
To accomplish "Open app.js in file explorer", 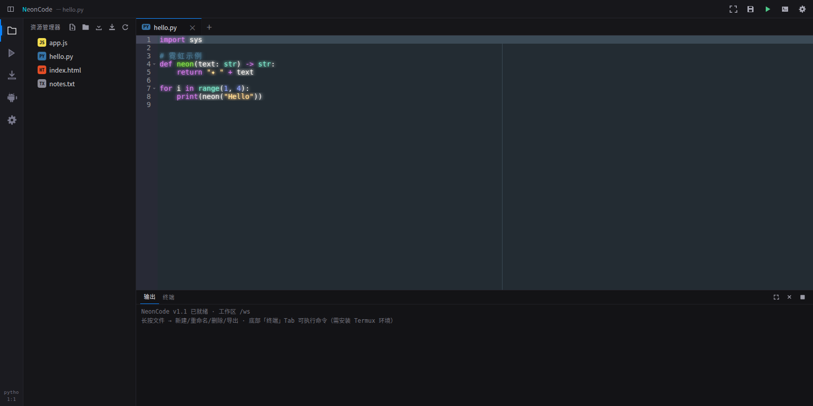I will click(x=80, y=43).
